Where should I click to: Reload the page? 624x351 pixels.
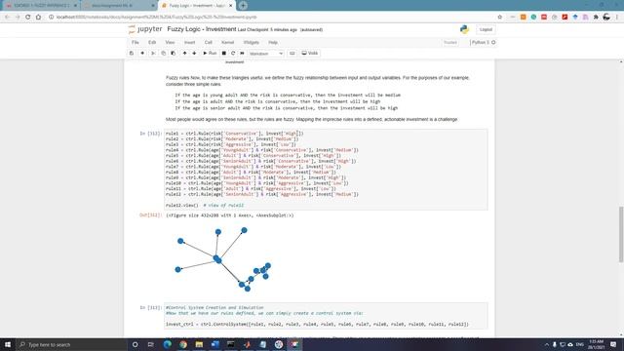point(28,18)
